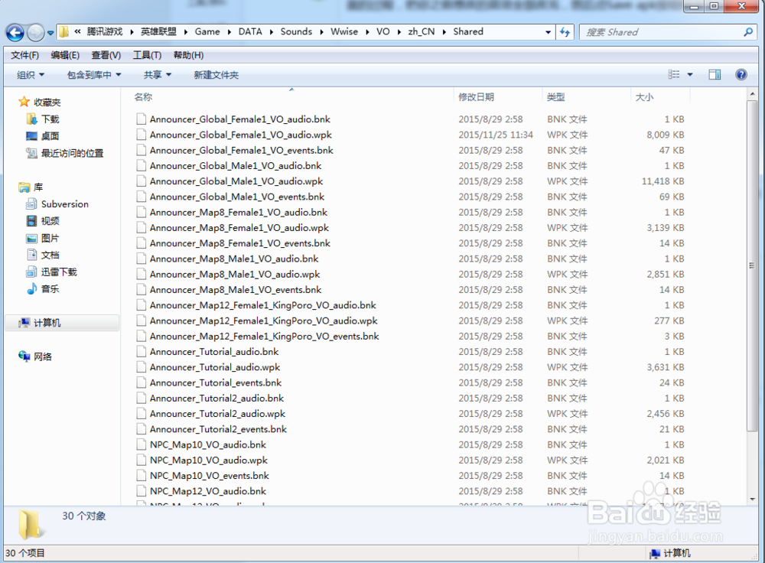
Task: Click the refresh button beside address bar
Action: click(565, 32)
